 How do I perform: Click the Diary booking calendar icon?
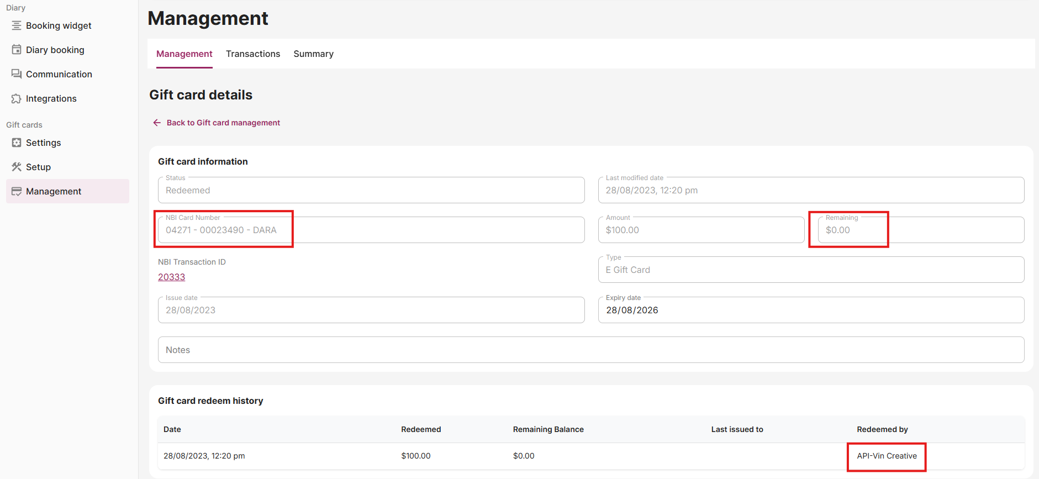point(17,50)
